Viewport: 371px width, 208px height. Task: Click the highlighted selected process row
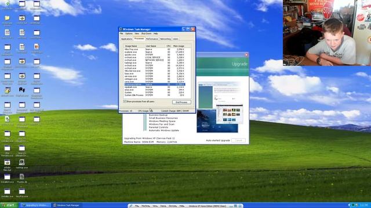coord(155,84)
